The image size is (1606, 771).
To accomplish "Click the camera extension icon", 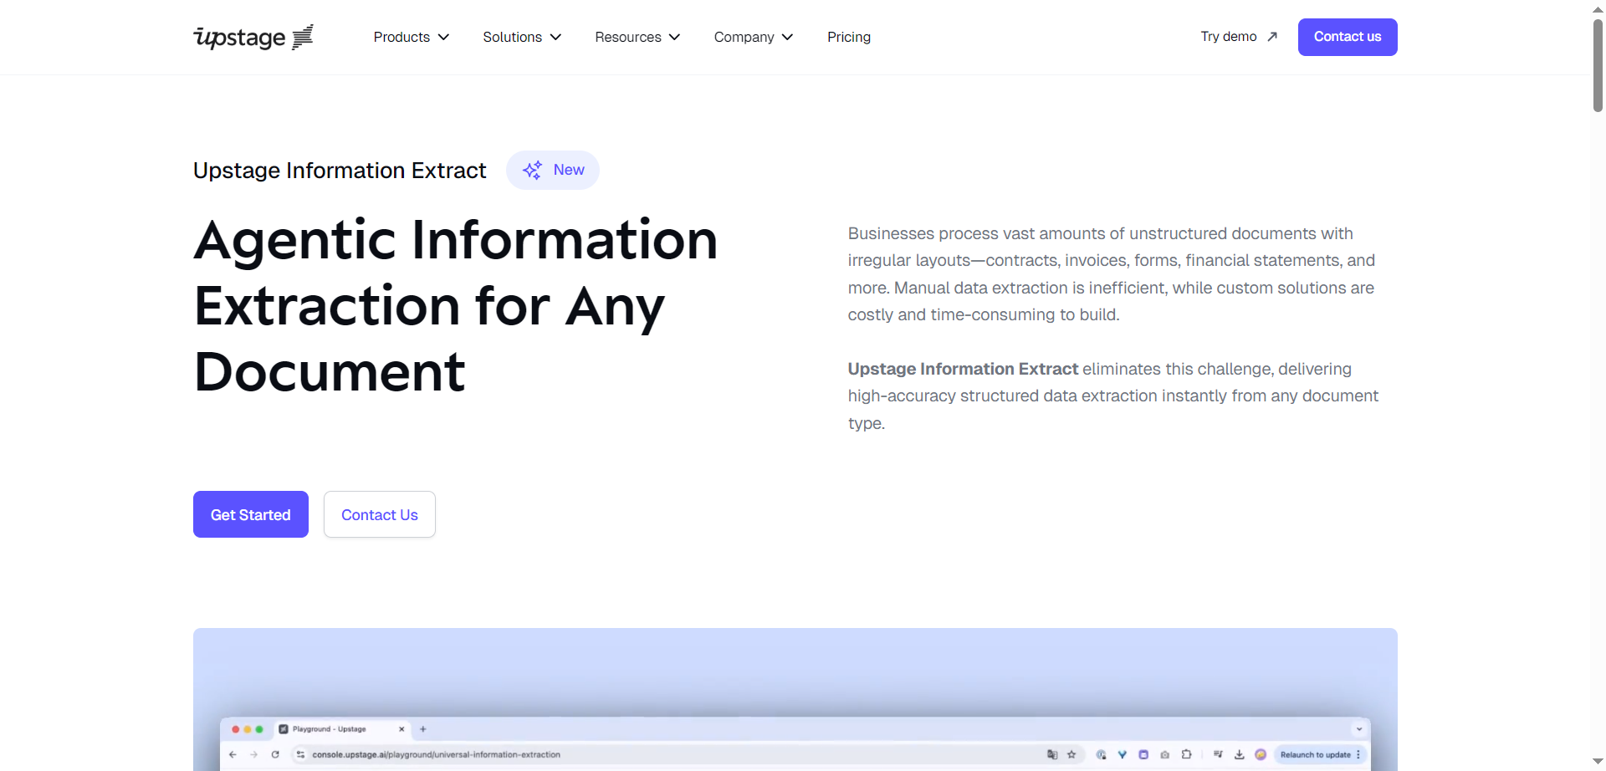I will 1165,754.
